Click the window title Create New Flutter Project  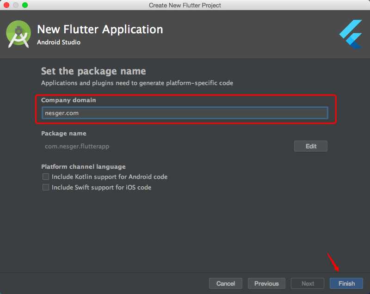point(185,5)
